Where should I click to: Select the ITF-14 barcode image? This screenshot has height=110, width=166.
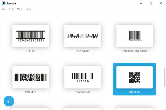point(31,36)
